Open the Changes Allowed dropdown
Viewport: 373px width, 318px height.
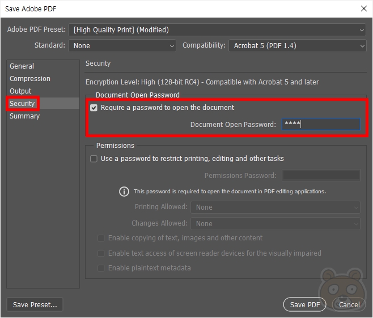pyautogui.click(x=275, y=223)
